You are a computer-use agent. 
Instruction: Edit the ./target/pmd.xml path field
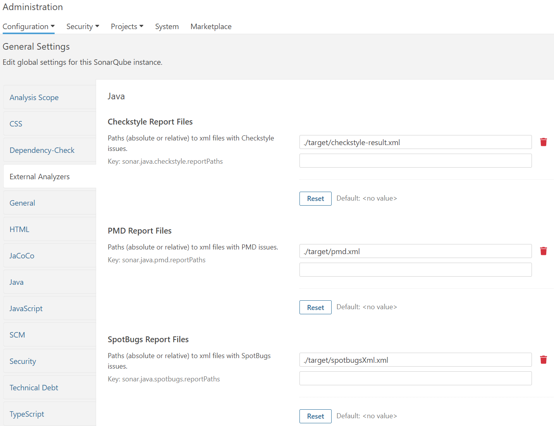(x=415, y=251)
